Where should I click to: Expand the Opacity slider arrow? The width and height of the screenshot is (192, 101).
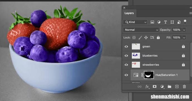[x=184, y=30]
